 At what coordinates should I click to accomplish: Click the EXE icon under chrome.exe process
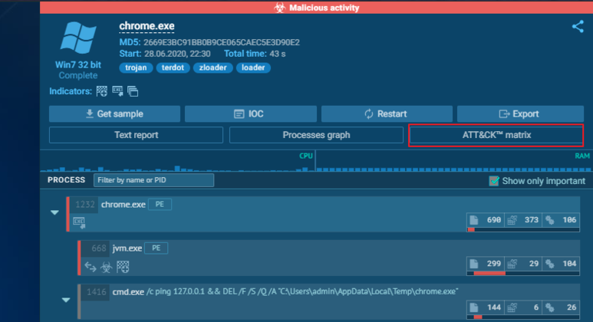pos(79,222)
